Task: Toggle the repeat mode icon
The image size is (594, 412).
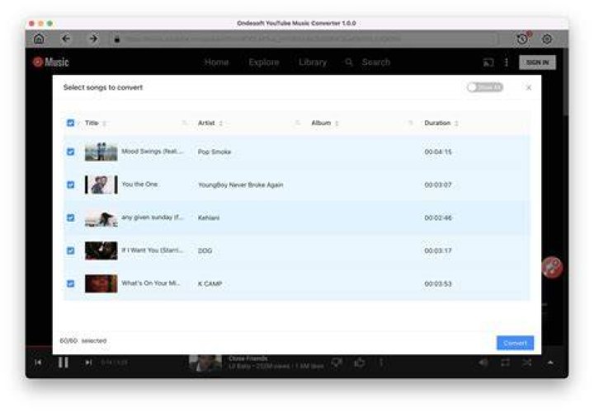Action: pyautogui.click(x=506, y=363)
